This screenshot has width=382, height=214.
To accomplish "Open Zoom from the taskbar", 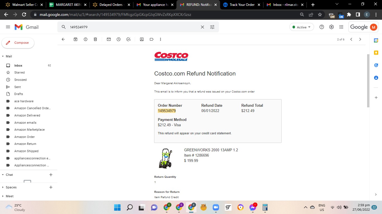I will [216, 207].
